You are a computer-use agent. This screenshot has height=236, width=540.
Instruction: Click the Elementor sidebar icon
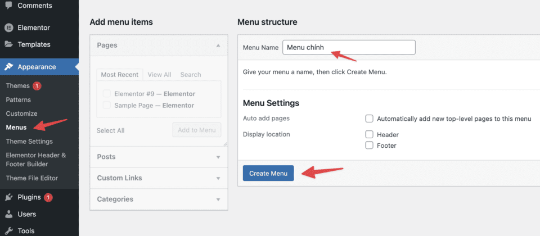tap(9, 28)
